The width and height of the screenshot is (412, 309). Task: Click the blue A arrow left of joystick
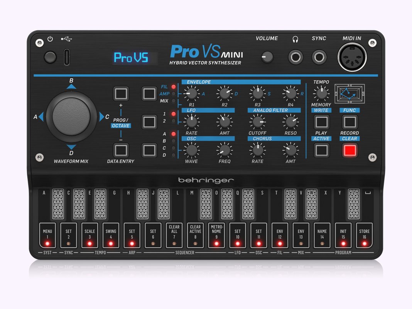pos(41,117)
